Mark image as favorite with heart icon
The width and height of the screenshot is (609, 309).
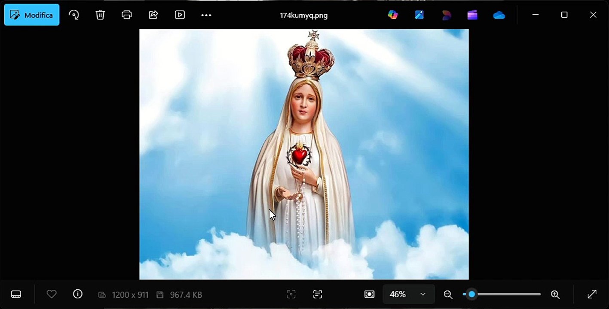tap(52, 294)
